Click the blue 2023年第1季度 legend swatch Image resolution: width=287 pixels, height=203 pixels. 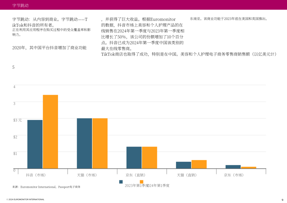(x=121, y=182)
